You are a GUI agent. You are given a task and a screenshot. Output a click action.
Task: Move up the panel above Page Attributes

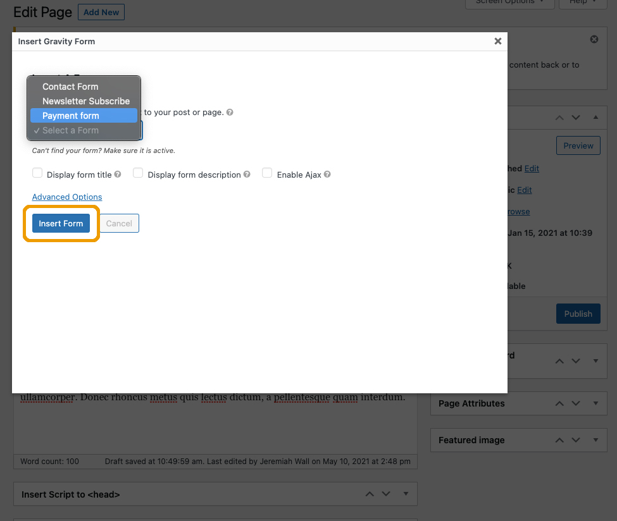559,361
